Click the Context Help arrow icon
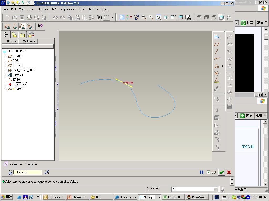The image size is (269, 201). click(40, 26)
